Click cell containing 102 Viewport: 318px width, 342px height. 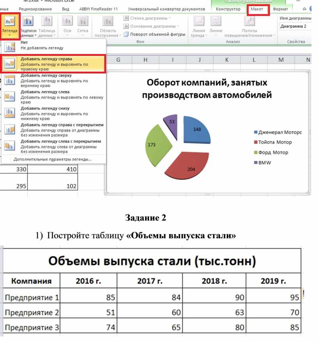(x=53, y=182)
